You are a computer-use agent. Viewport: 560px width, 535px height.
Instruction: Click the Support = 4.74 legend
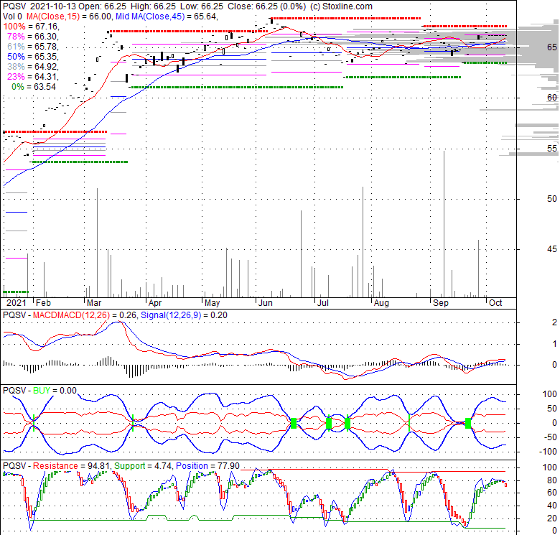pyautogui.click(x=144, y=466)
